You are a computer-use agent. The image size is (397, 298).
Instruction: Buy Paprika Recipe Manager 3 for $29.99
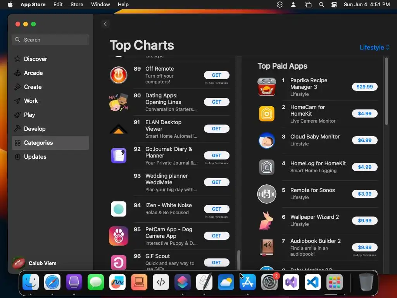(364, 87)
